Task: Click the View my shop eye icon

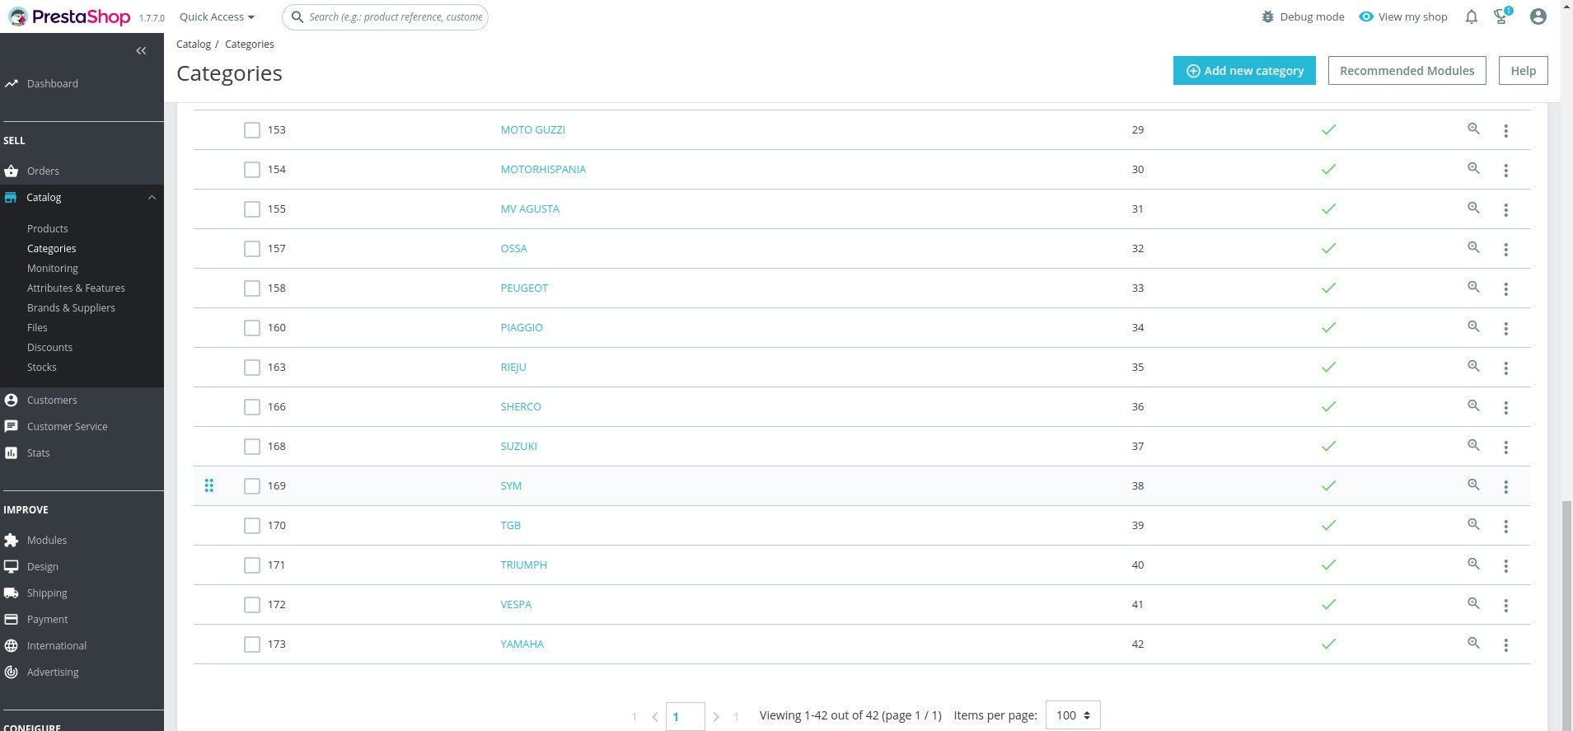Action: tap(1366, 16)
